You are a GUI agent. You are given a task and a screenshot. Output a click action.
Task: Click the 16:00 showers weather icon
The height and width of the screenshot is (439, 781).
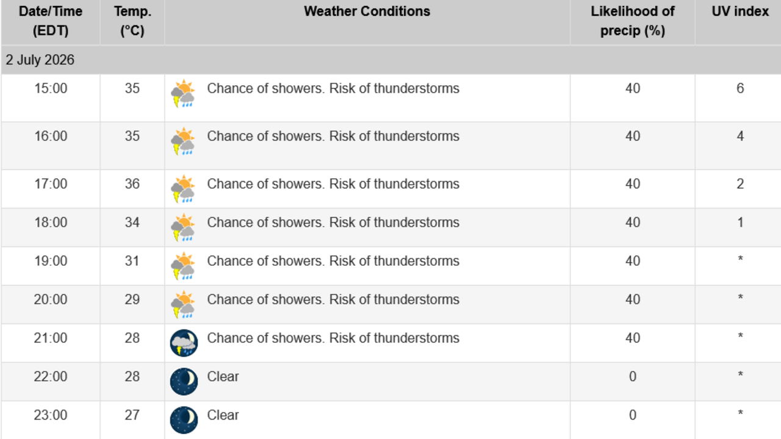click(x=183, y=141)
